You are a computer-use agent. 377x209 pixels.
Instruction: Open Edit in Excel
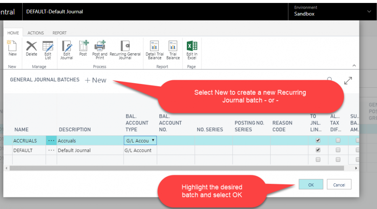point(192,50)
